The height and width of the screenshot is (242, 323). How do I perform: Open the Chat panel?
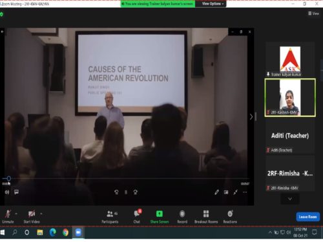137,216
